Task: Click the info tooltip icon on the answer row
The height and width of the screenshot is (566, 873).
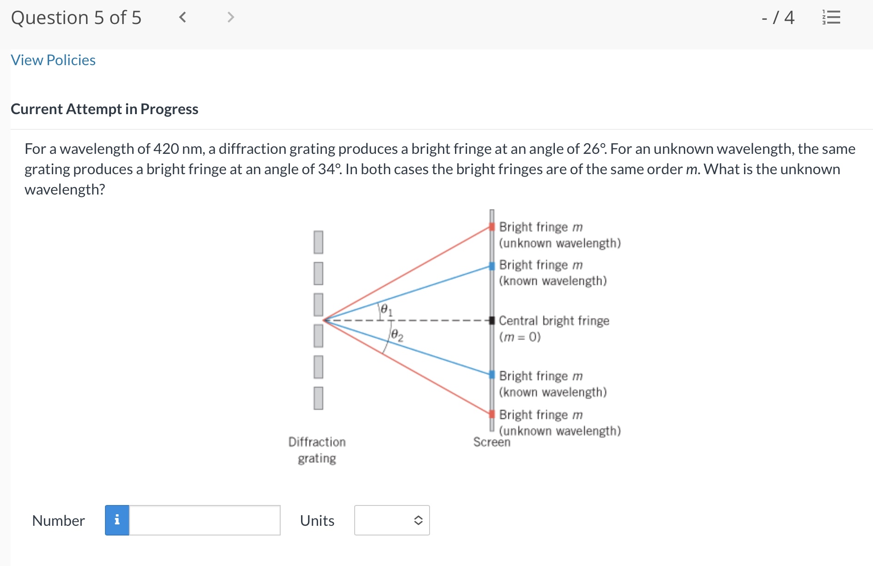Action: click(117, 520)
